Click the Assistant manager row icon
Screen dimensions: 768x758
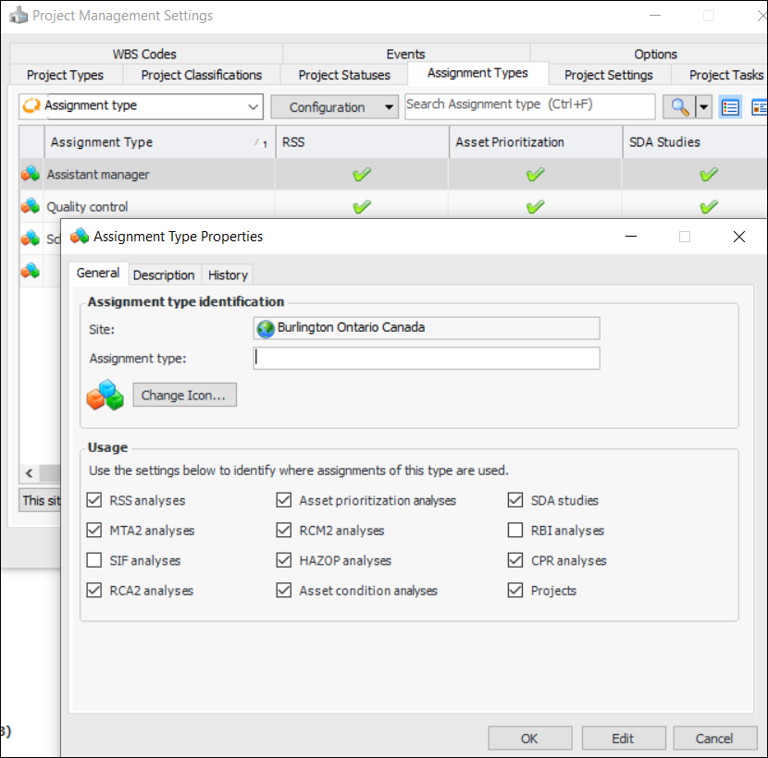(31, 174)
